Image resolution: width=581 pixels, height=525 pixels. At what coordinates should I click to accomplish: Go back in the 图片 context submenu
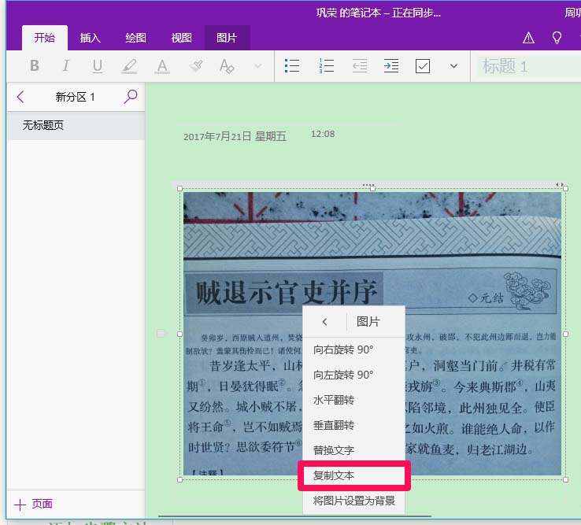[324, 321]
